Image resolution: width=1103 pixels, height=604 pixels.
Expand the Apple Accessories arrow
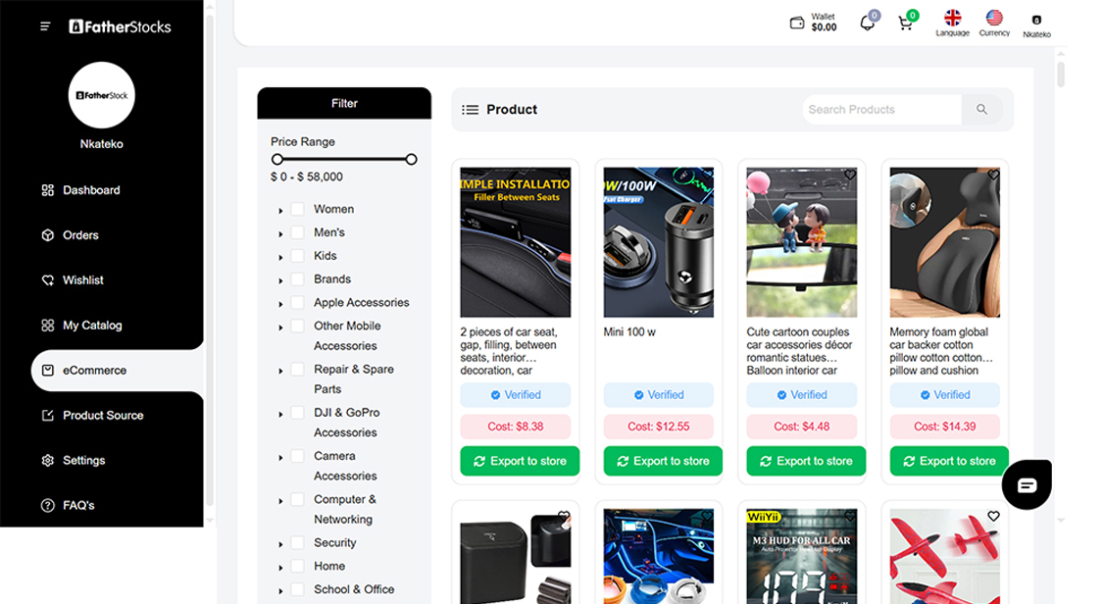[x=280, y=305]
